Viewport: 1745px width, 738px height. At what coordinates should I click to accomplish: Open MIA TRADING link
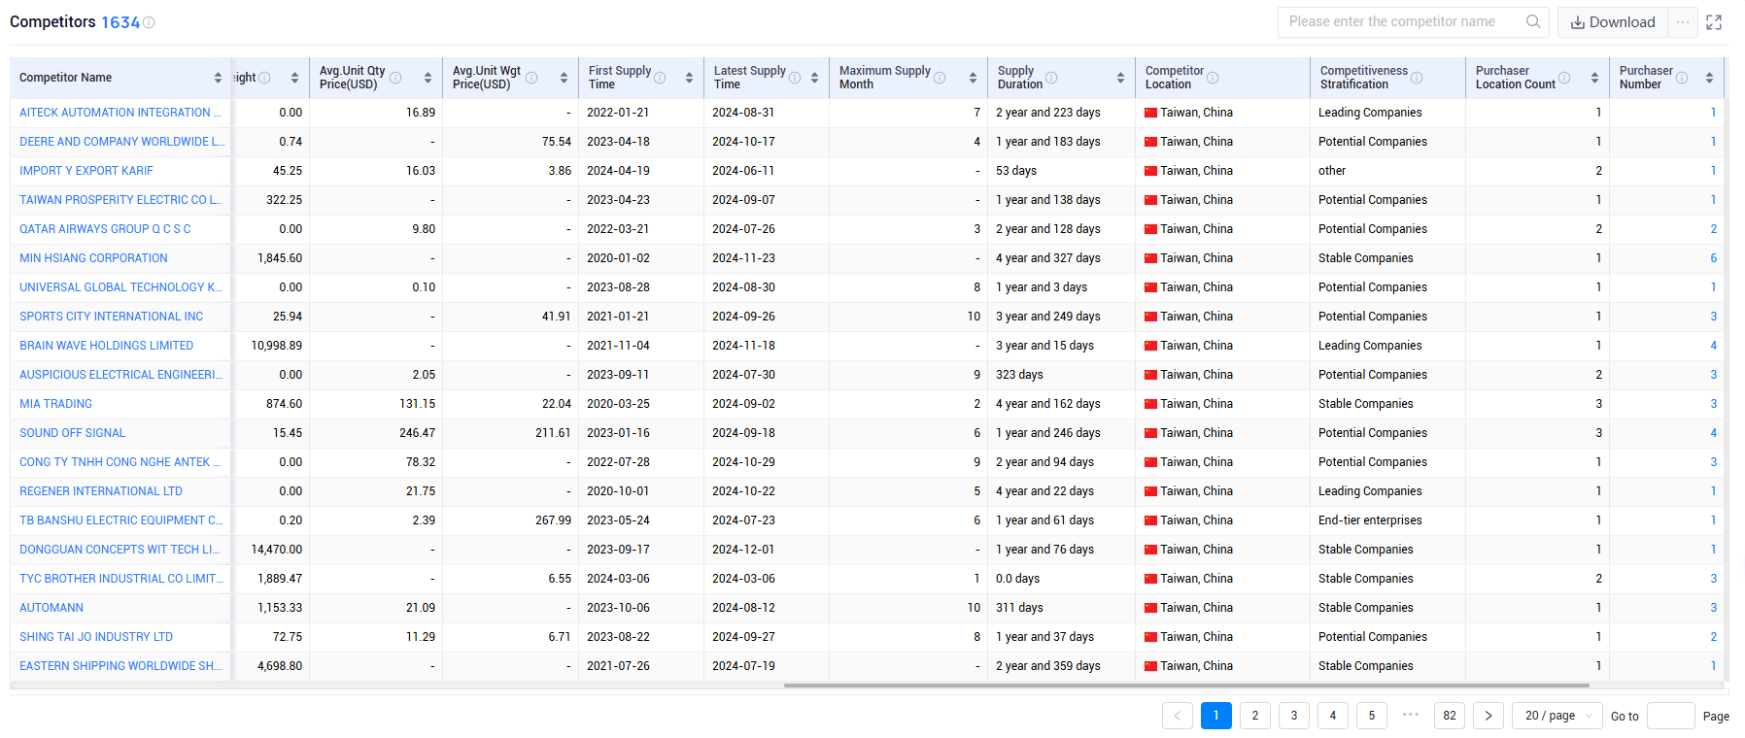click(x=56, y=404)
